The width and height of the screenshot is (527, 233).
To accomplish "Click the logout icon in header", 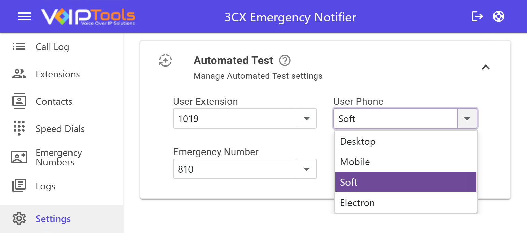I will point(477,16).
